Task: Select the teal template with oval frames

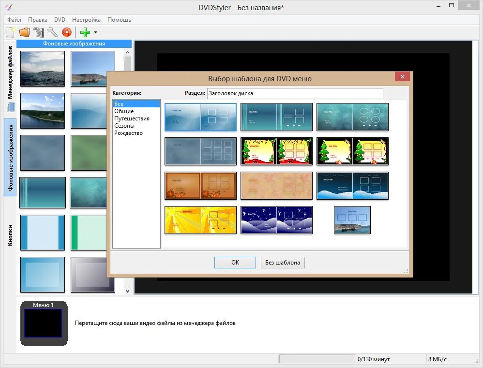Action: 352,117
